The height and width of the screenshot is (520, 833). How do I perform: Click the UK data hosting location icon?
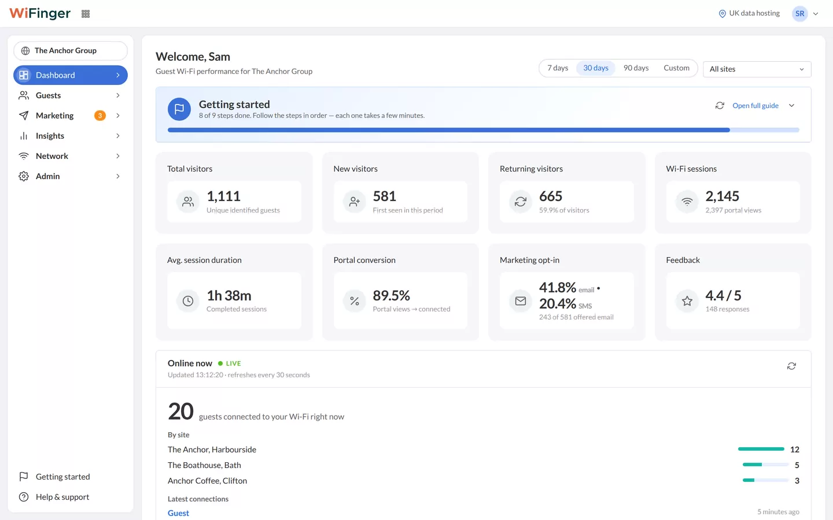[x=722, y=14]
